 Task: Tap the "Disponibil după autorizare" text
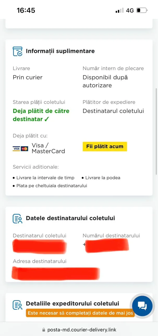pyautogui.click(x=105, y=81)
